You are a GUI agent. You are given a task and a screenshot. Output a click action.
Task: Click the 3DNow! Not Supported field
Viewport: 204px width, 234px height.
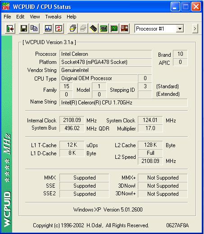pyautogui.click(x=163, y=186)
